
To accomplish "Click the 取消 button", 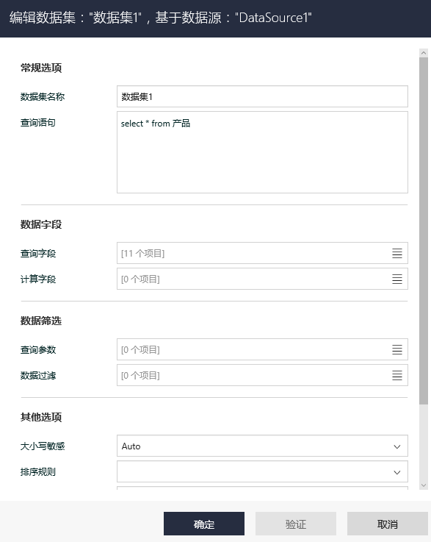I will pos(388,524).
